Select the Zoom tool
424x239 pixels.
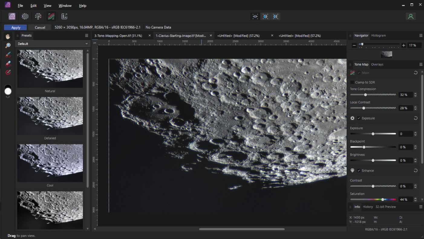(x=8, y=46)
